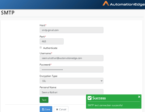Click the Encryption Type dropdown arrow

click(x=101, y=81)
